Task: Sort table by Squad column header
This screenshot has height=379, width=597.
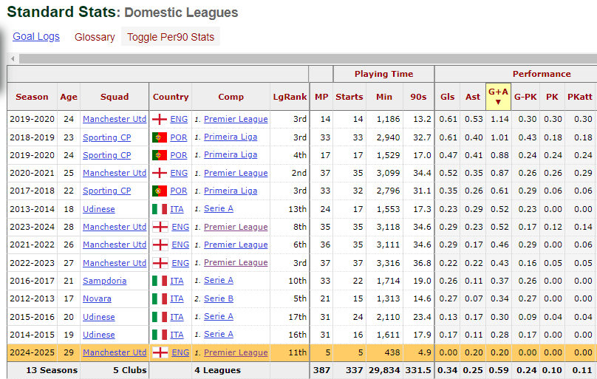Action: 115,97
